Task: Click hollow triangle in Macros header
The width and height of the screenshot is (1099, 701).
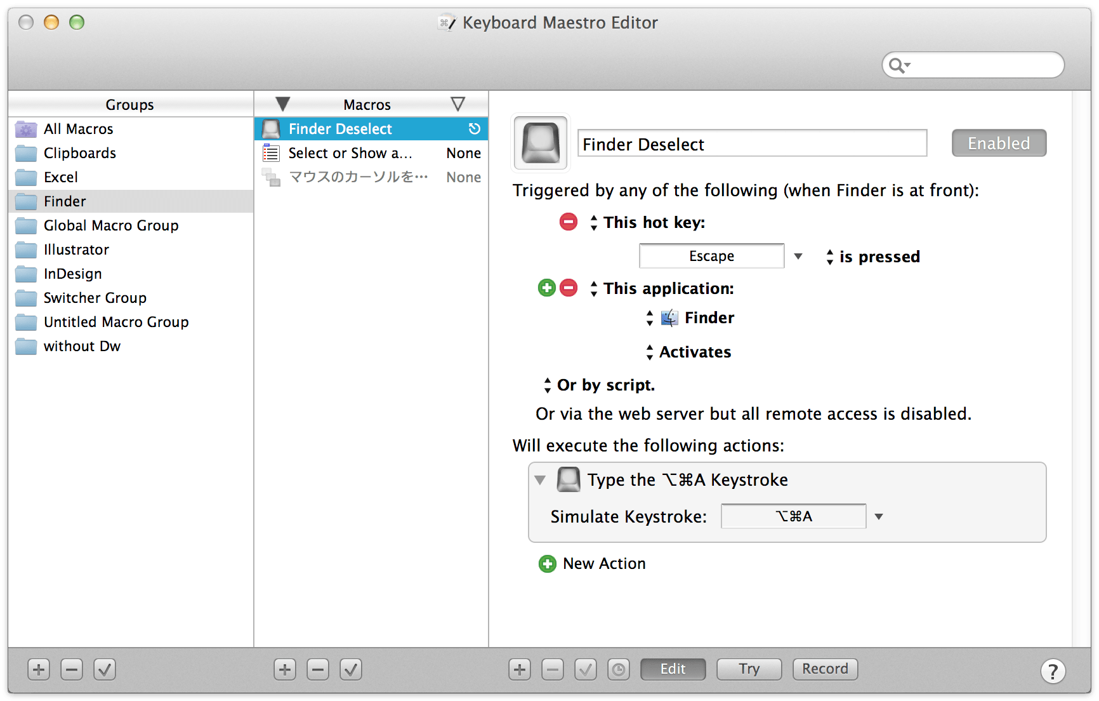Action: 458,104
